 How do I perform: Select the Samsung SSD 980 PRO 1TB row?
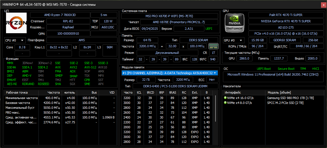tap(273, 98)
